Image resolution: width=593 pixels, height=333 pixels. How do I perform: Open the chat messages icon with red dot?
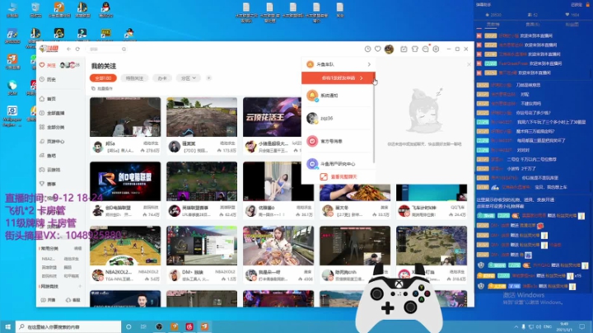pyautogui.click(x=426, y=49)
